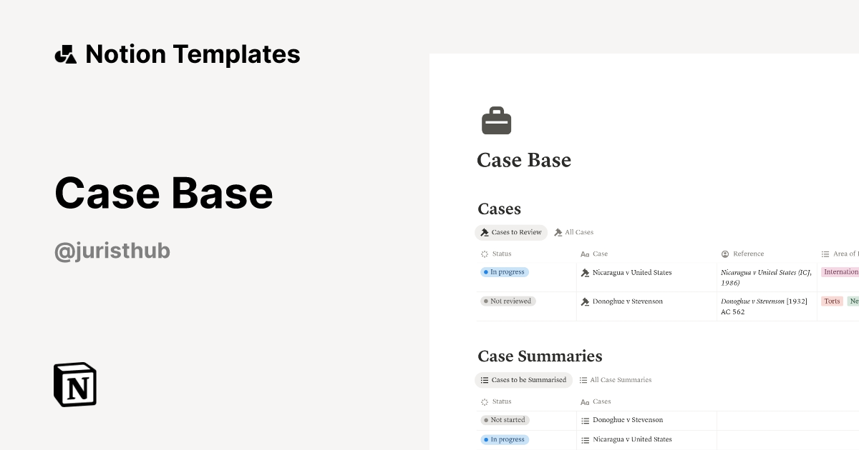Image resolution: width=859 pixels, height=450 pixels.
Task: Click the Reference column person icon
Action: point(725,254)
